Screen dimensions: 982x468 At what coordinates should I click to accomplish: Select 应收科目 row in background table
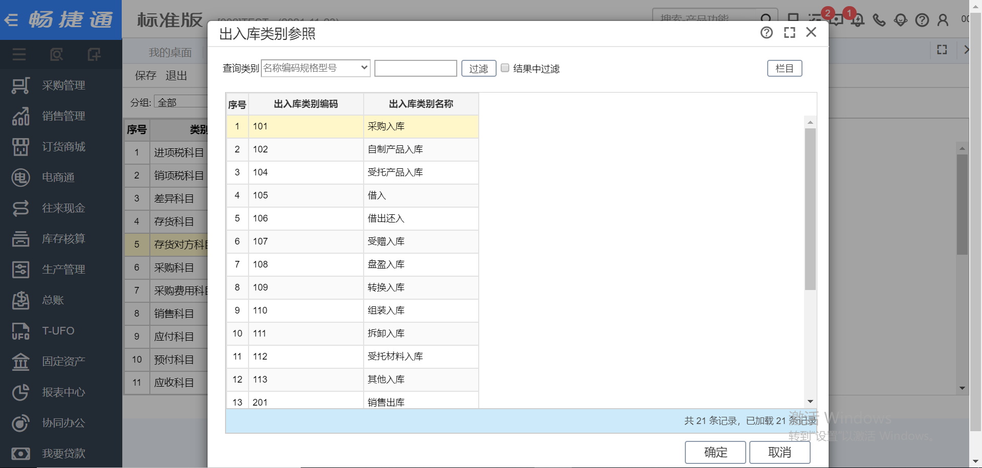point(166,383)
